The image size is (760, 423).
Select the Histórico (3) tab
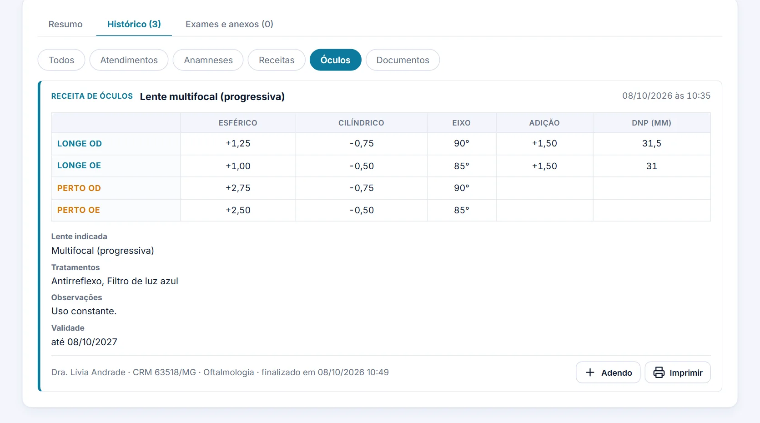134,24
